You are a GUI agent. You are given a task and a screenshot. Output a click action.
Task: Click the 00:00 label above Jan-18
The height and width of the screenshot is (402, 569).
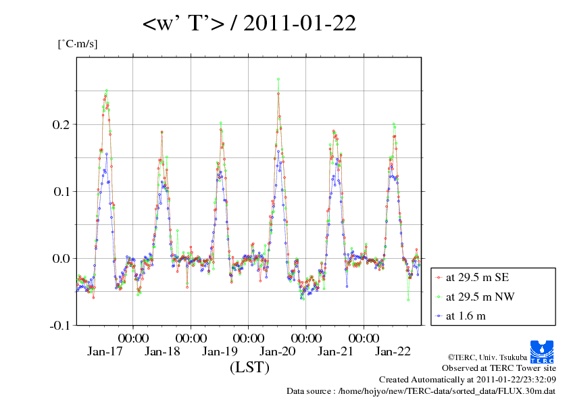[191, 338]
